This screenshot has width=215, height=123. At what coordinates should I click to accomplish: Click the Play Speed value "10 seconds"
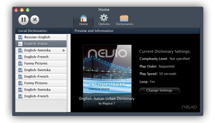pos(168,74)
